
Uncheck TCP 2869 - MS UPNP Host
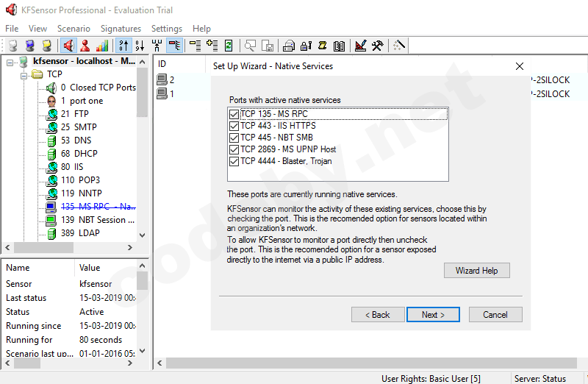(234, 149)
